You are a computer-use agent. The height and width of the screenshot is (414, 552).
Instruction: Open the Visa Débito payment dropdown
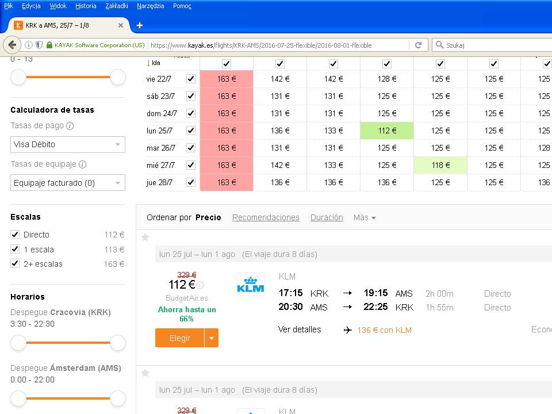[x=68, y=144]
